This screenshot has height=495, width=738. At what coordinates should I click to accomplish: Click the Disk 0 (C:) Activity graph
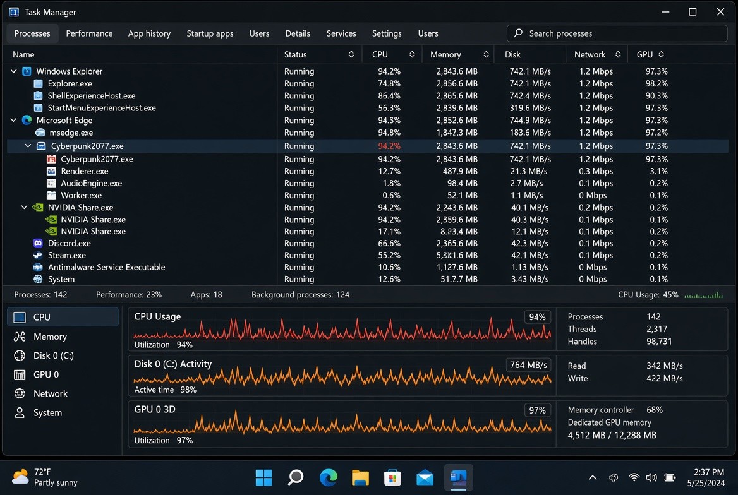tap(342, 376)
